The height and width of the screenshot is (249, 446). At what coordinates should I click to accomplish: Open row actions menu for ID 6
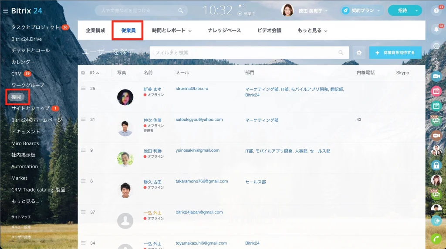(x=83, y=181)
